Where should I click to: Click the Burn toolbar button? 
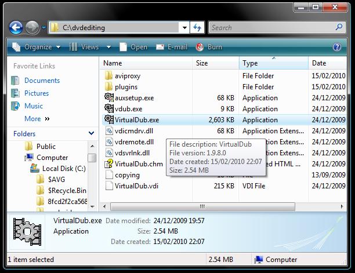(209, 47)
